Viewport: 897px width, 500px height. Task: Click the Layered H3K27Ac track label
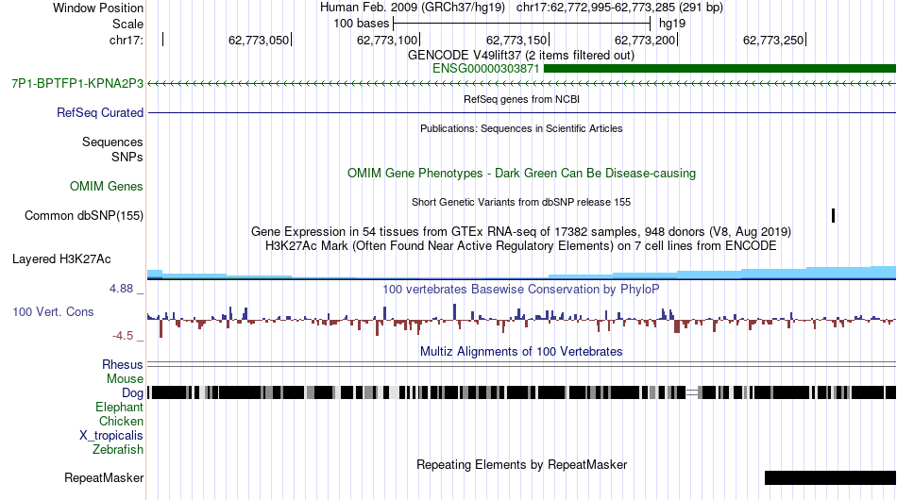(x=61, y=258)
